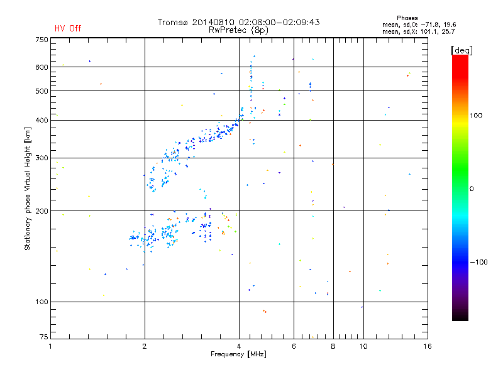Click y-axis tick label '400'
The image size is (503, 377).
point(41,120)
